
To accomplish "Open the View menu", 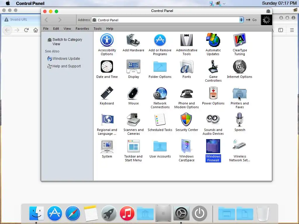I will point(67,29).
